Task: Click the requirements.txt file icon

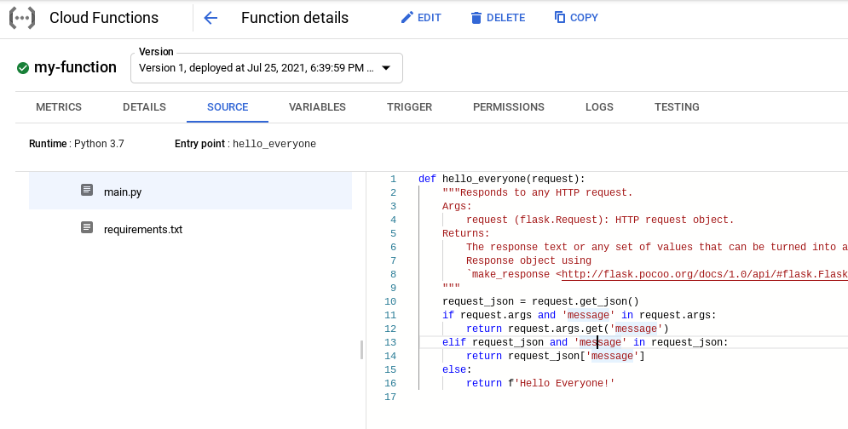Action: tap(86, 228)
